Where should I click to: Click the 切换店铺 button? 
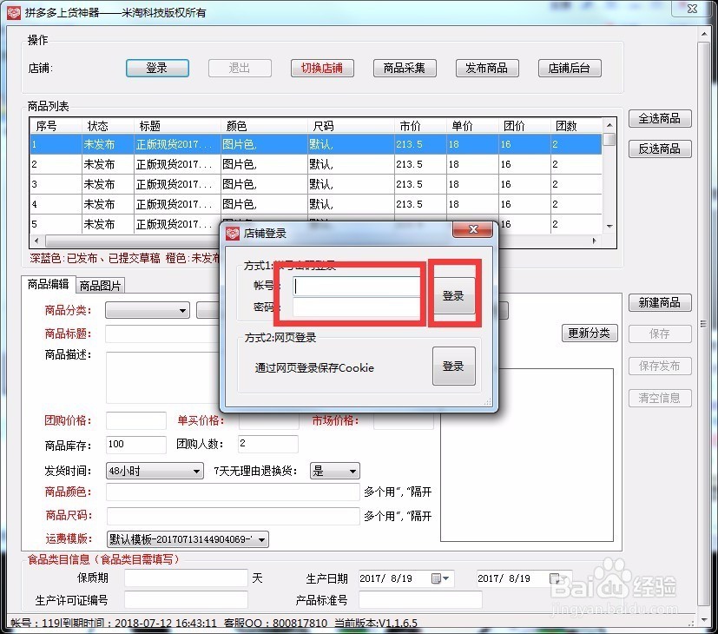[x=322, y=69]
